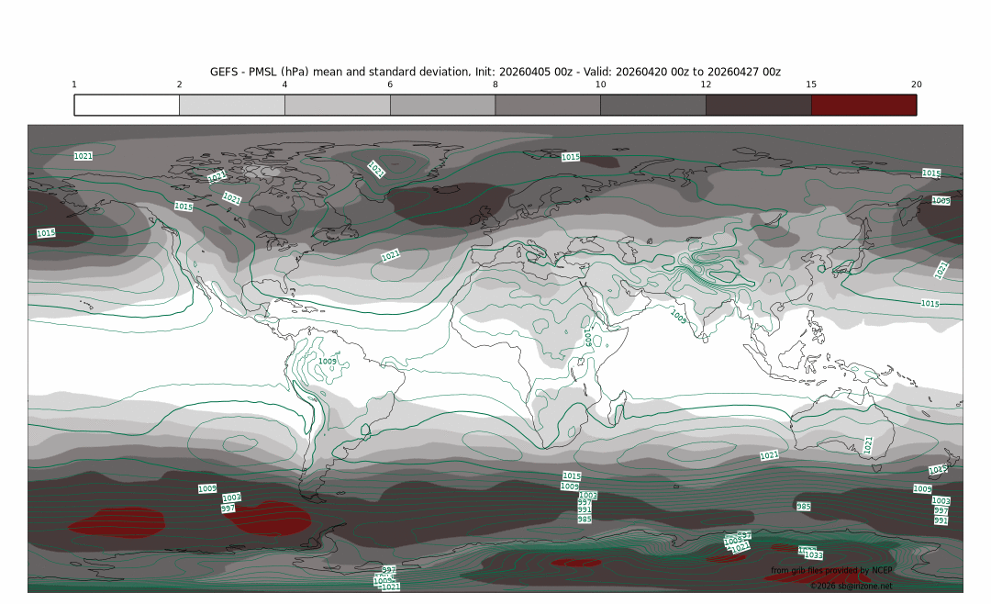The image size is (991, 604).
Task: Click the 1021 label in the southern Indian Ocean
Action: pyautogui.click(x=769, y=456)
